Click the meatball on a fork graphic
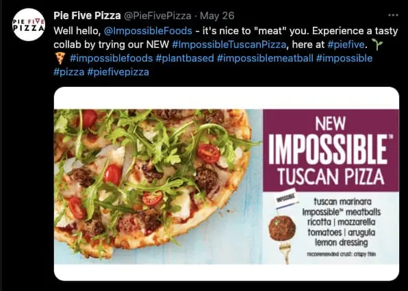 [x=283, y=235]
